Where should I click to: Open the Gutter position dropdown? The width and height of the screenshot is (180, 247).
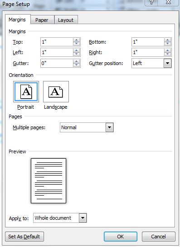click(167, 63)
